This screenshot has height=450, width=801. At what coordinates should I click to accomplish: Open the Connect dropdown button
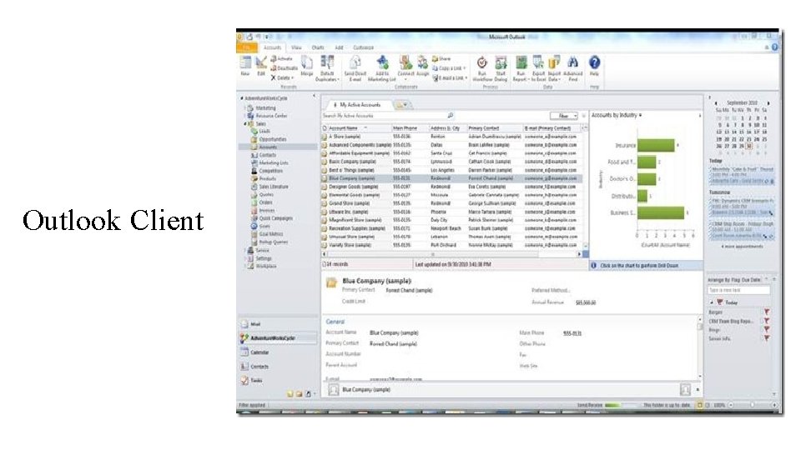(406, 67)
